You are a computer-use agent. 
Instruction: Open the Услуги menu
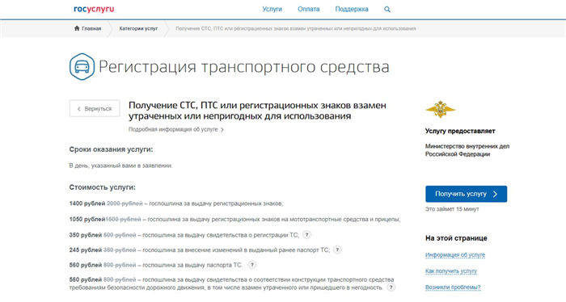(x=272, y=10)
